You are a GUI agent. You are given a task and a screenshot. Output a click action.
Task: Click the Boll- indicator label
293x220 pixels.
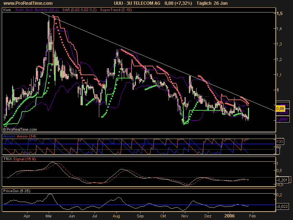(30, 10)
